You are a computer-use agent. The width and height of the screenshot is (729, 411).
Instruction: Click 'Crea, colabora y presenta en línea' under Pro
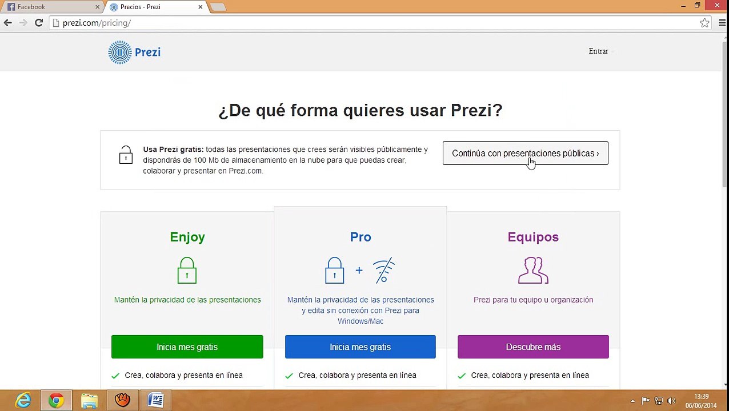coord(357,375)
